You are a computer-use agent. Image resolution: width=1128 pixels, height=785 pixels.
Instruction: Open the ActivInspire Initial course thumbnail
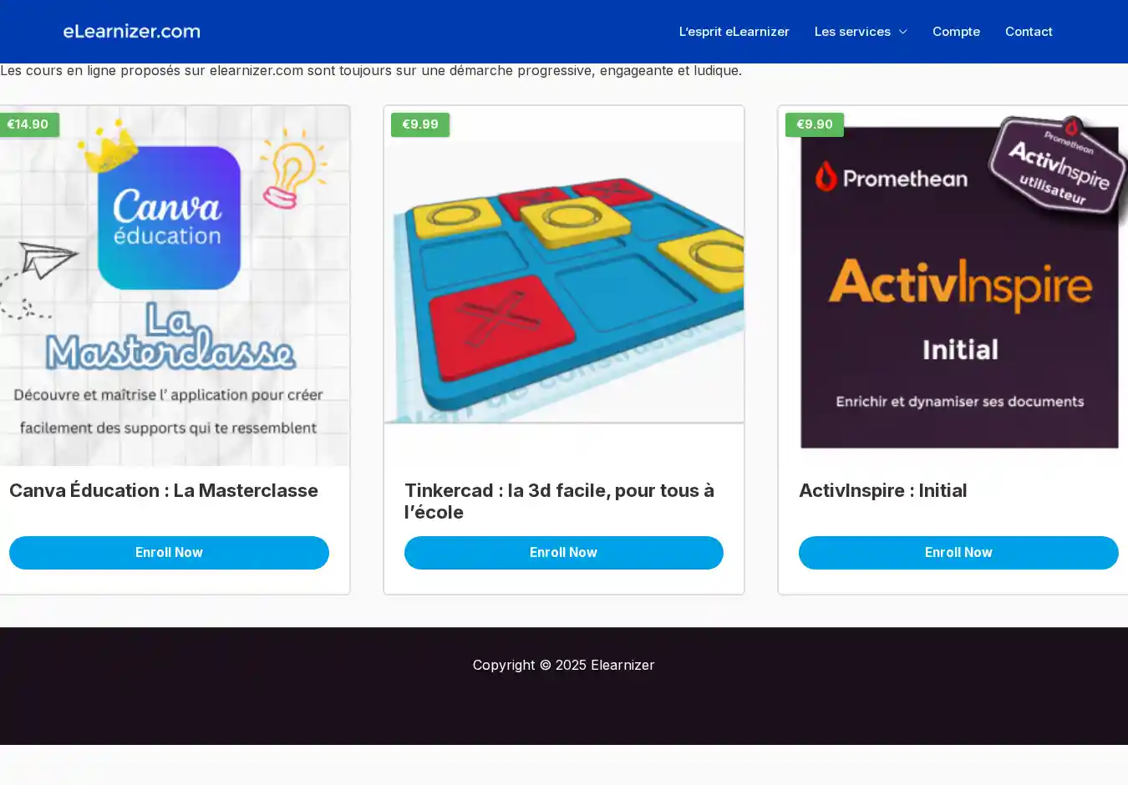pyautogui.click(x=953, y=286)
